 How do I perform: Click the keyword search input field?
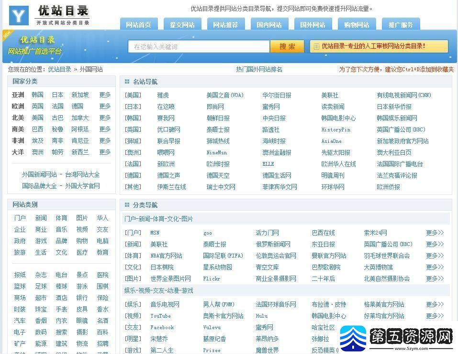pos(199,47)
